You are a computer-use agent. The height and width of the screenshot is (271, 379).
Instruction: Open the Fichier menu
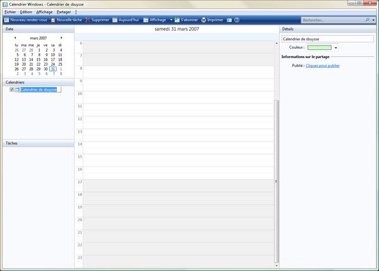tap(9, 12)
